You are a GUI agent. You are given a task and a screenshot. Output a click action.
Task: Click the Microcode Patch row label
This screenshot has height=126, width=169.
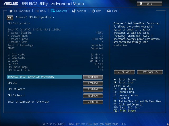pyautogui.click(x=18, y=36)
